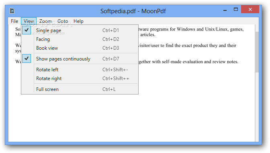Collapse the open View menu

pos(29,21)
